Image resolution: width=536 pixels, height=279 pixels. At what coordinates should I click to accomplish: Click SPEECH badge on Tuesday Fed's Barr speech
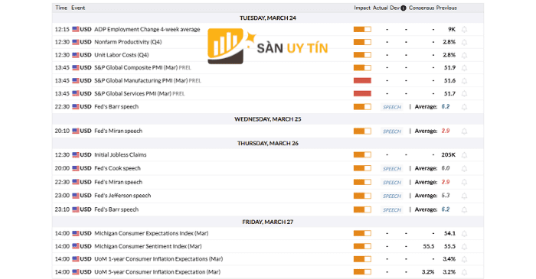point(392,107)
